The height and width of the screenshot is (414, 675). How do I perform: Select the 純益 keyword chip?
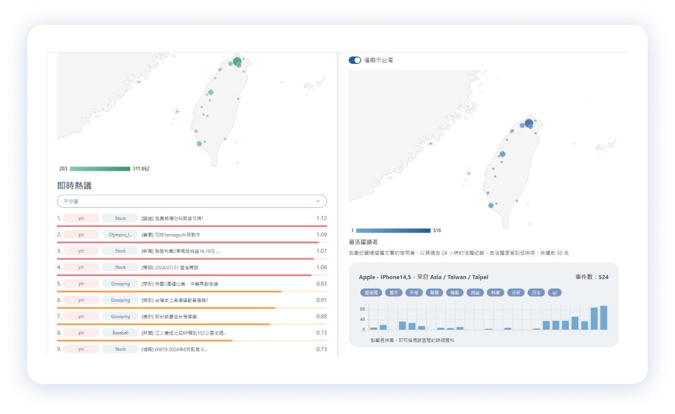475,293
